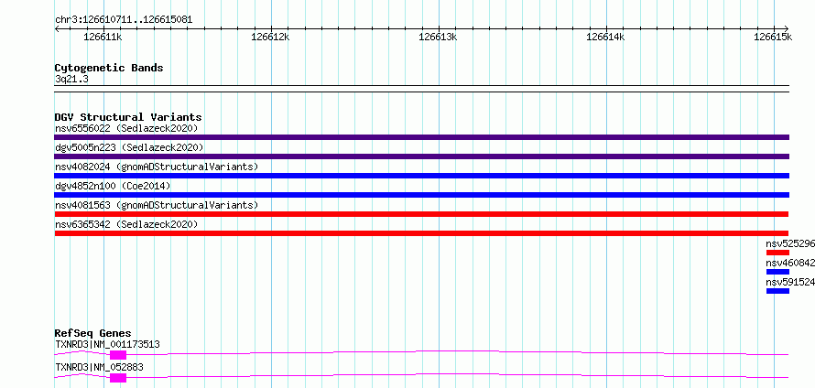Click the red bar under nsv6365342
This screenshot has height=388, width=815.
click(421, 233)
